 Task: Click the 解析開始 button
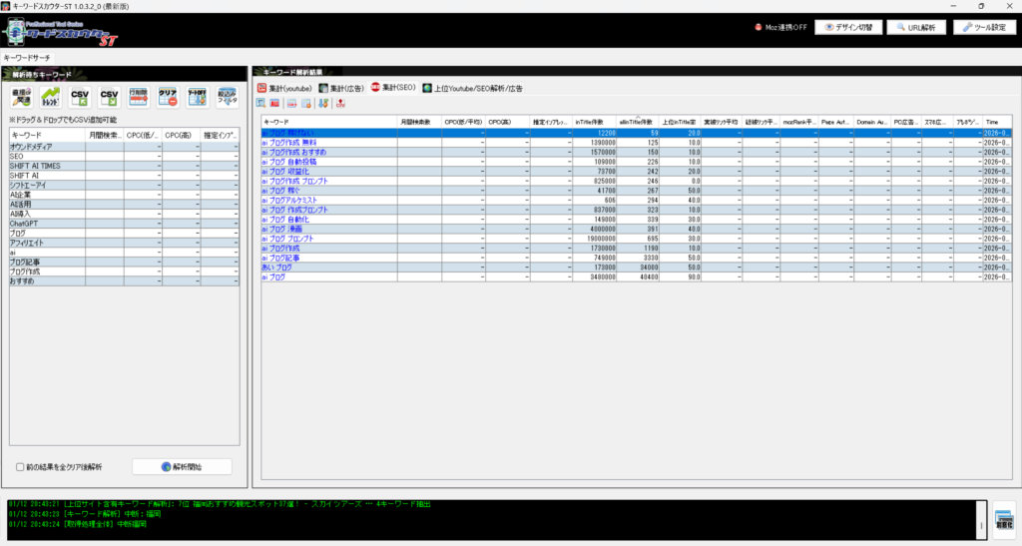click(x=182, y=467)
